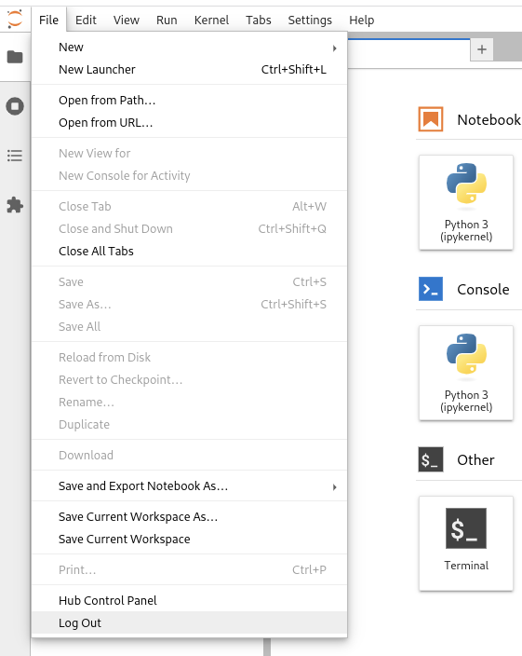Close the open File menu
This screenshot has height=656, width=522.
point(48,20)
